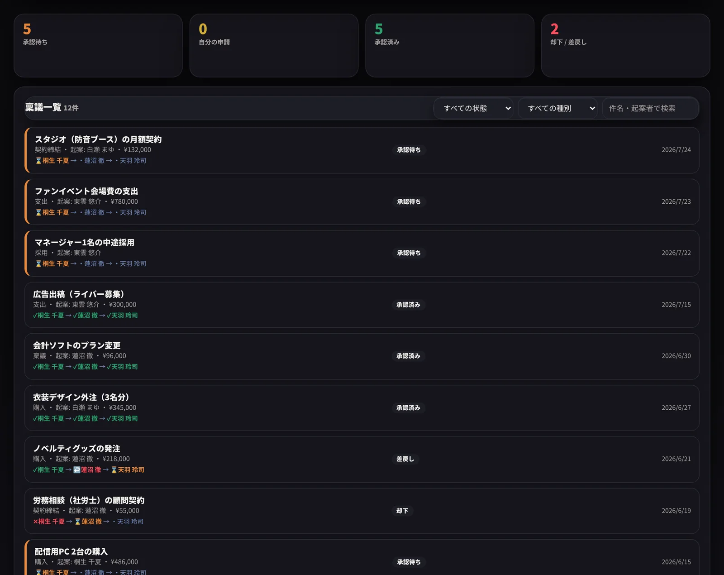Image resolution: width=724 pixels, height=575 pixels.
Task: Open 衣装デザイン外注（3名分） request
Action: (362, 408)
